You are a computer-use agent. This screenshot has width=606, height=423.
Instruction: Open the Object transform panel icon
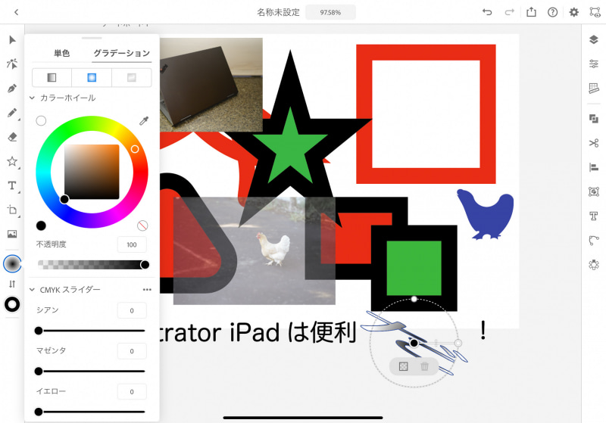click(594, 191)
